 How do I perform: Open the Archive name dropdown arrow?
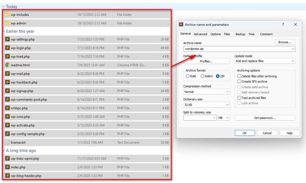293,49
